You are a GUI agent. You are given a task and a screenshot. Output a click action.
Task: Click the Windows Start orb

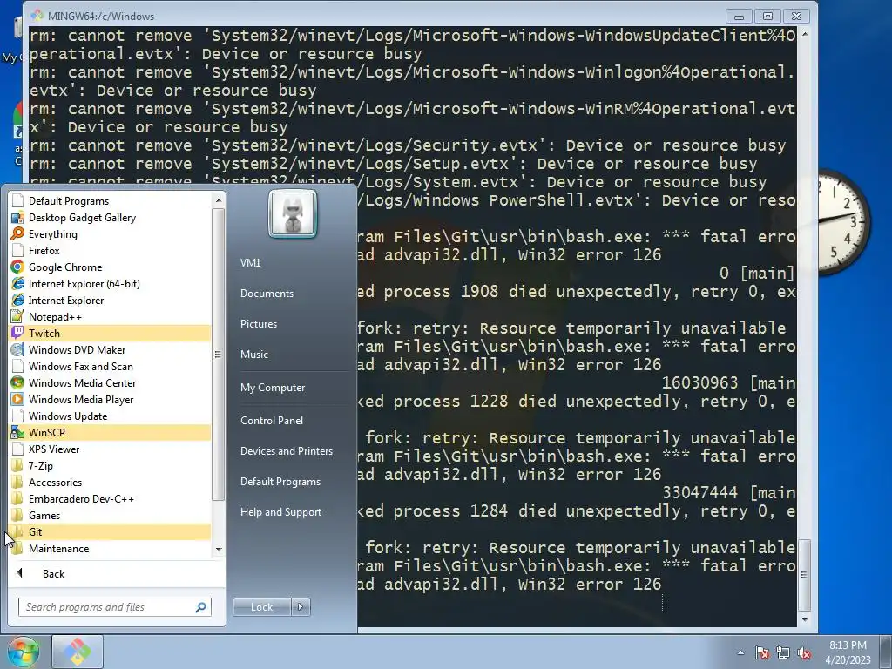tap(23, 652)
